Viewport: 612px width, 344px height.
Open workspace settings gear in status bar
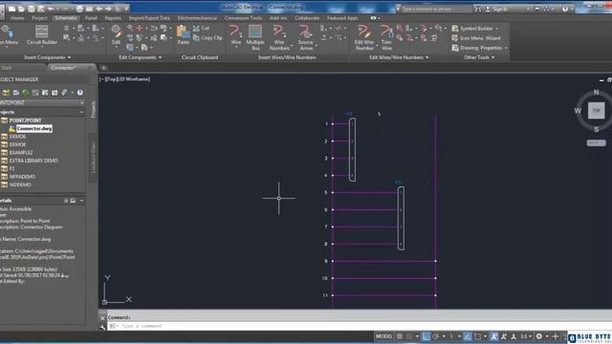tap(539, 336)
